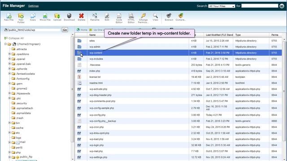Open the Settings link

(x=33, y=6)
